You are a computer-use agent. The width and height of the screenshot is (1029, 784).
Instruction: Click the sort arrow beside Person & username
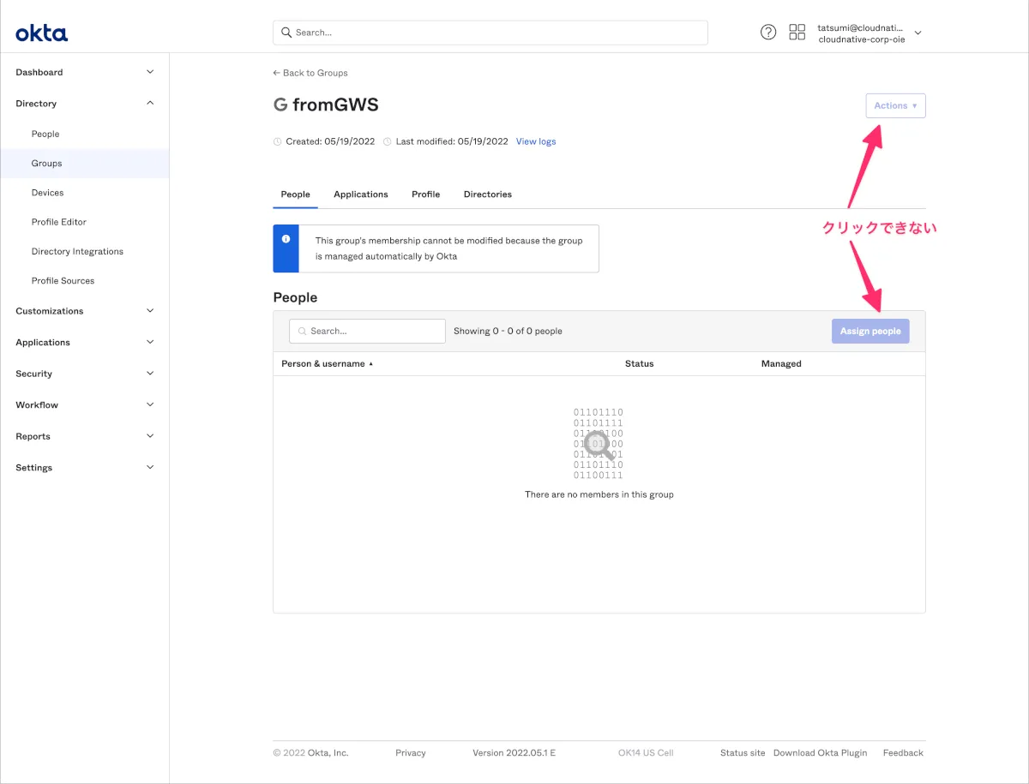371,364
